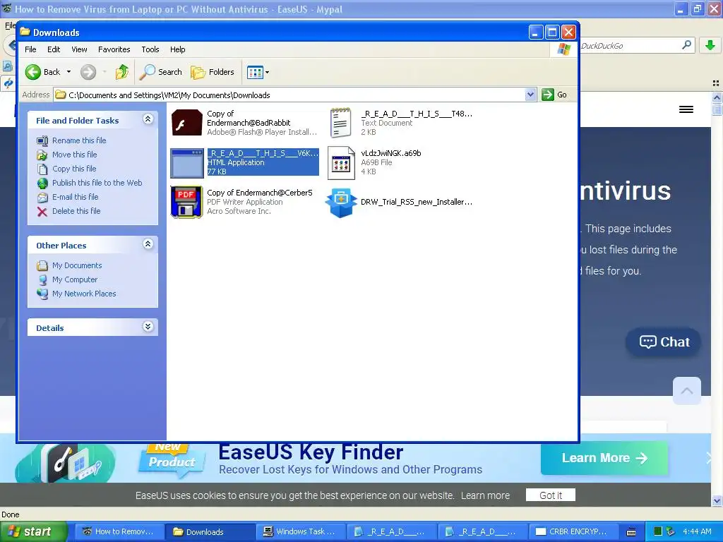Click E-mail this file icon
This screenshot has width=723, height=542.
point(42,198)
